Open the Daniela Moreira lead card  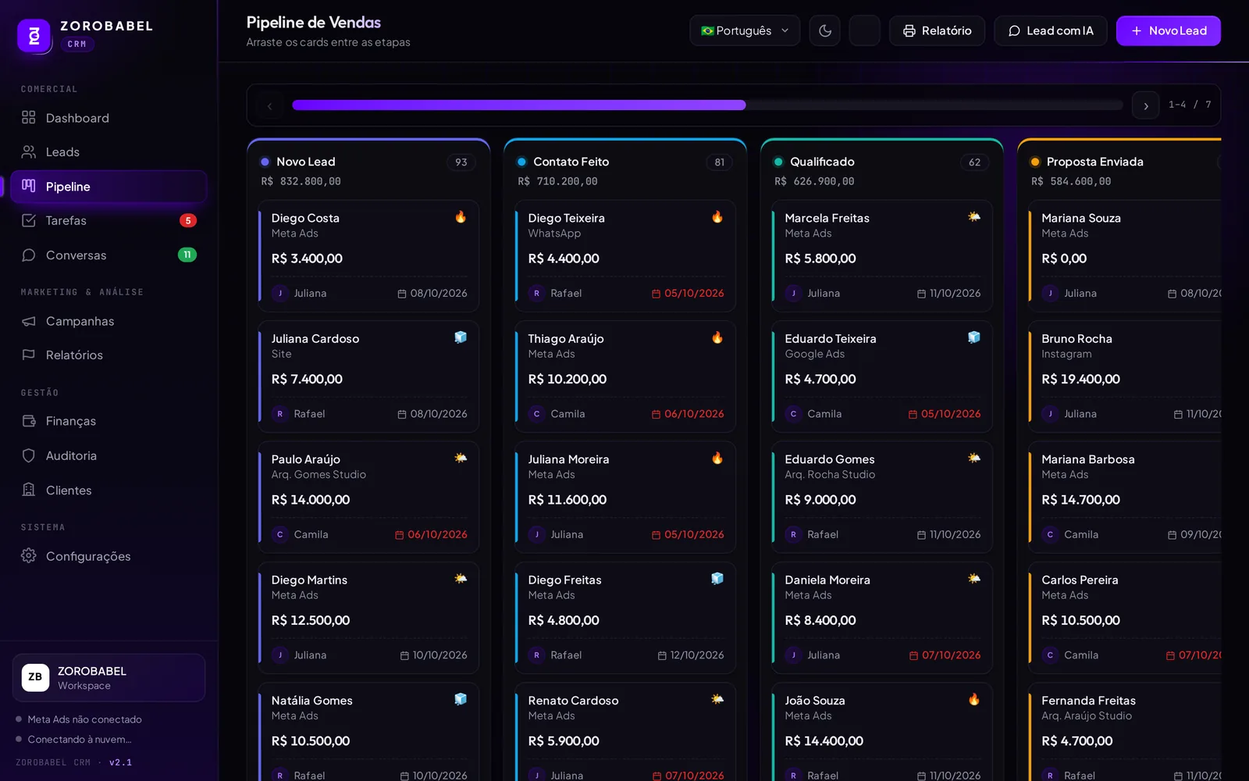point(882,618)
